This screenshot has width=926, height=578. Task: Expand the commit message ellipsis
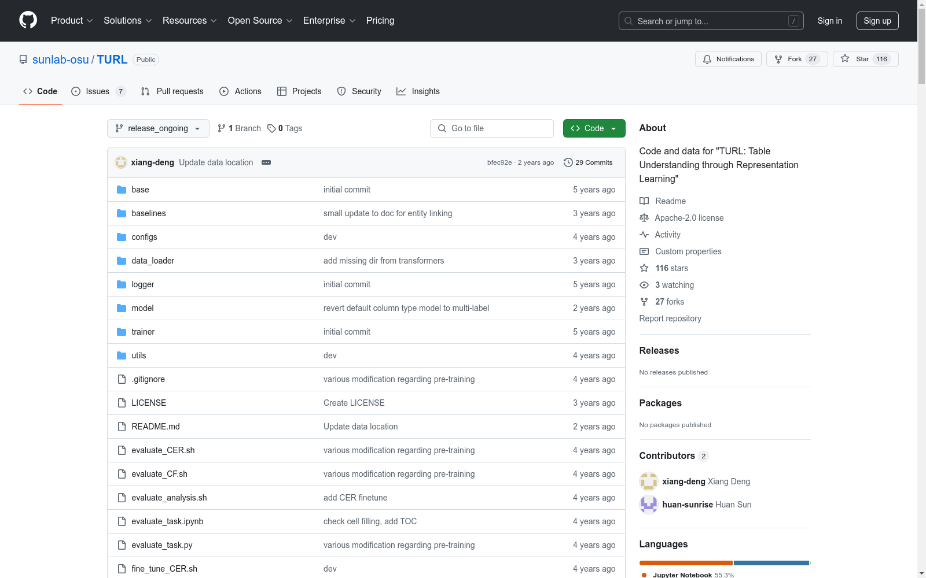tap(266, 162)
